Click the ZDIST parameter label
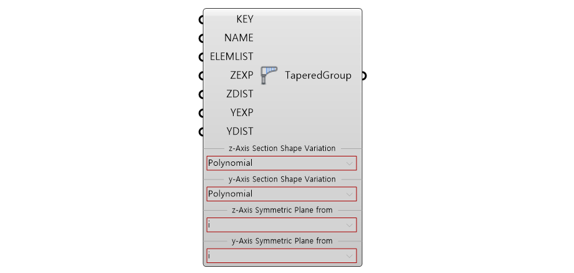Viewport: 574px width, 273px height. coord(240,94)
